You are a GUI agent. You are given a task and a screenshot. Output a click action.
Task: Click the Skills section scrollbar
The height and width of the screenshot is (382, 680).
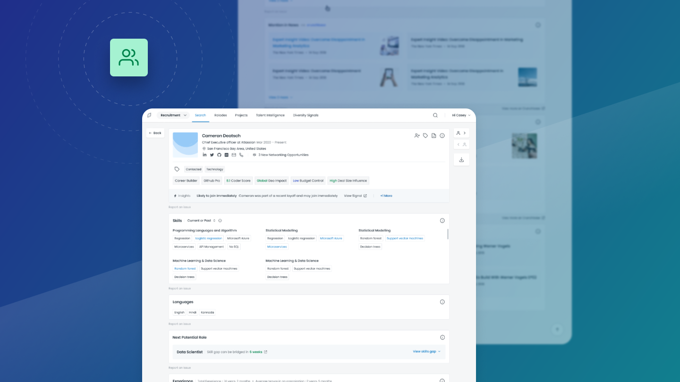(447, 234)
